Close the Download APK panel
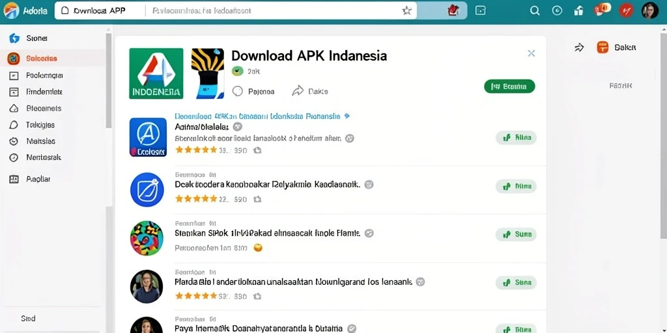667x333 pixels. [x=532, y=53]
